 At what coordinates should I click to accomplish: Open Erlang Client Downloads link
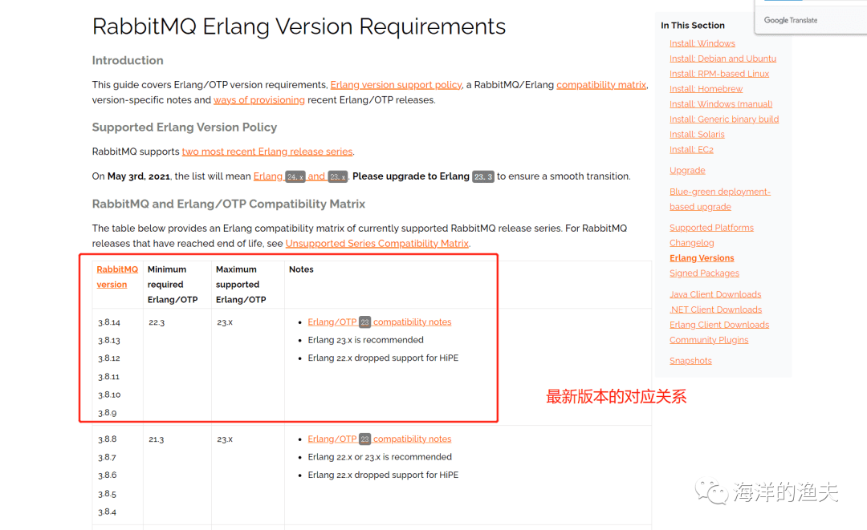[x=719, y=325]
